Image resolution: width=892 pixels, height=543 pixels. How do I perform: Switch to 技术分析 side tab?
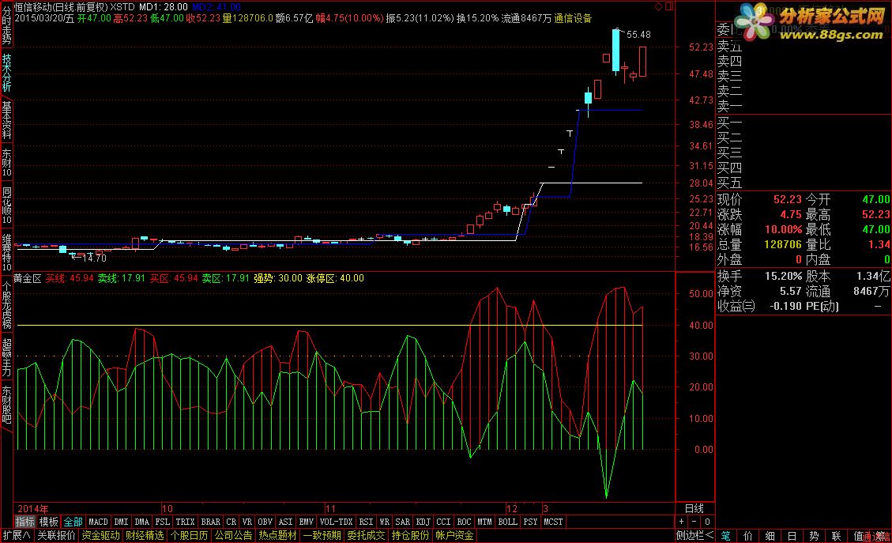click(6, 72)
